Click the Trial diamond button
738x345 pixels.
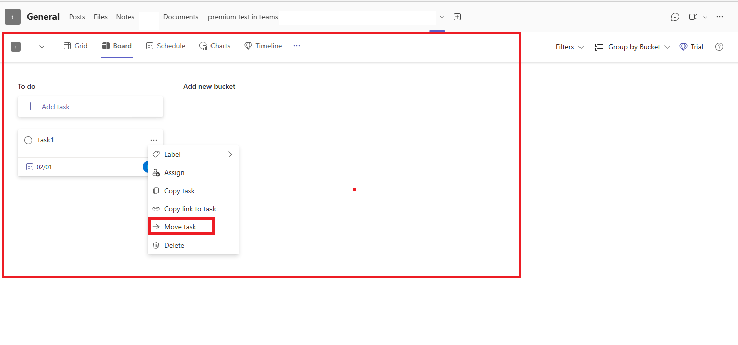691,47
